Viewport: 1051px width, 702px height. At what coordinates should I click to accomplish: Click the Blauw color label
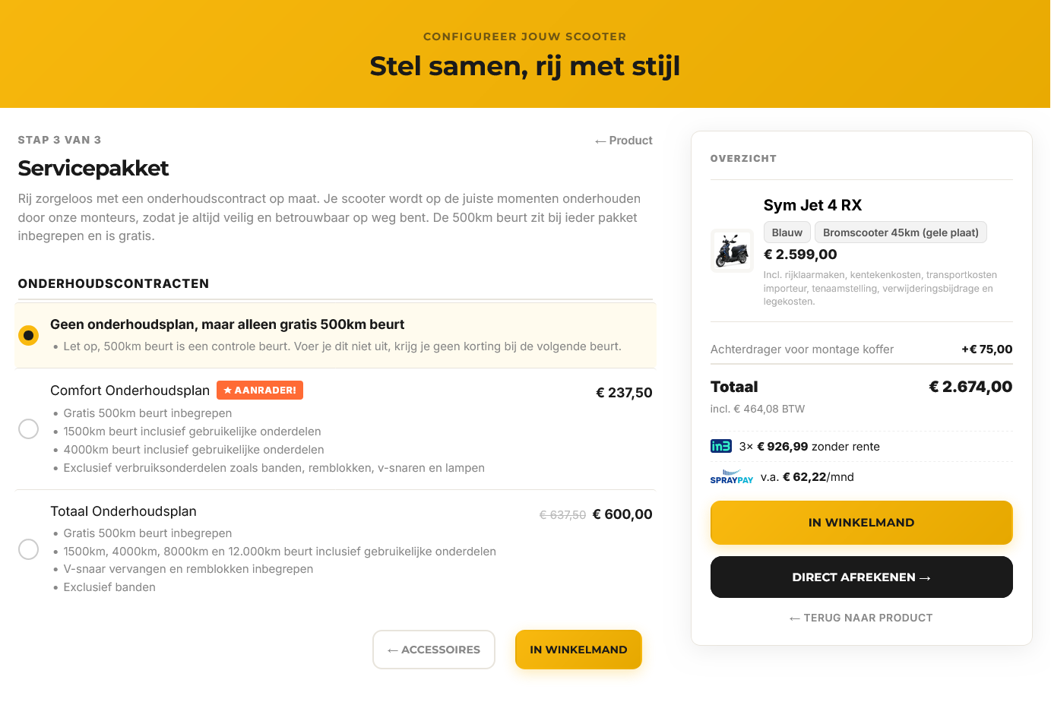pyautogui.click(x=787, y=232)
